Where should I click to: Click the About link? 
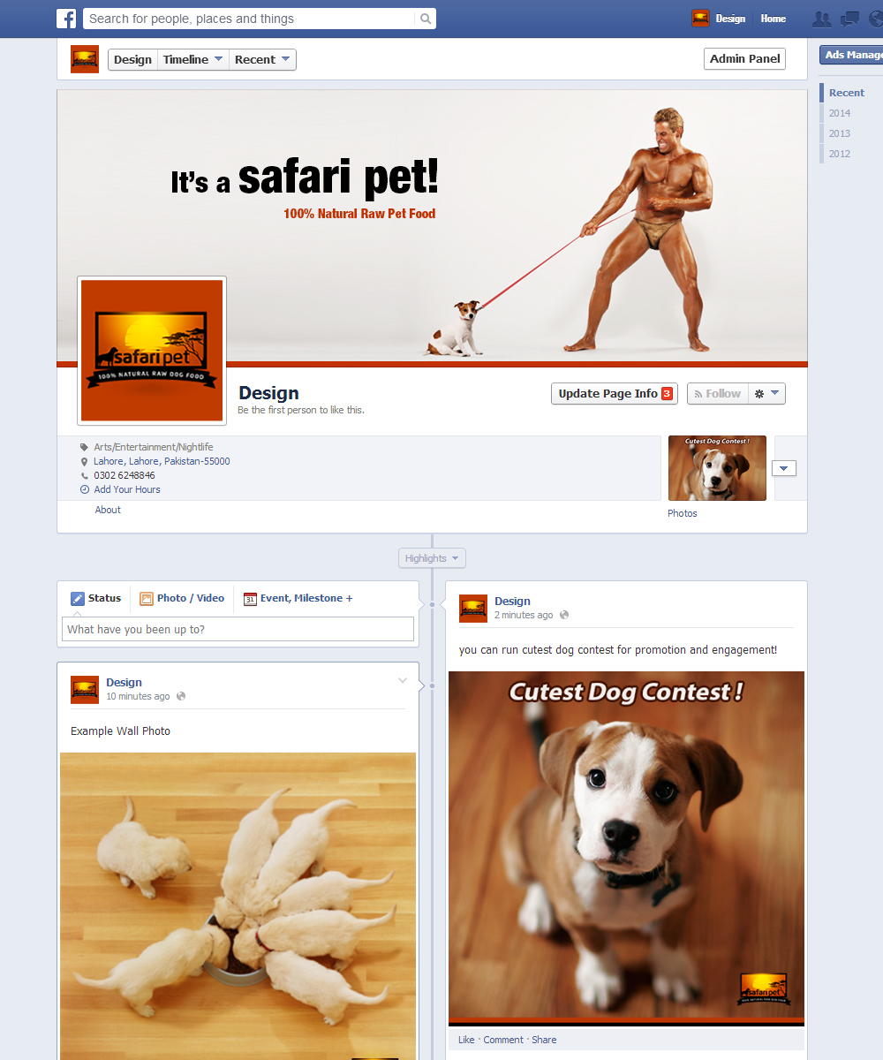point(108,510)
